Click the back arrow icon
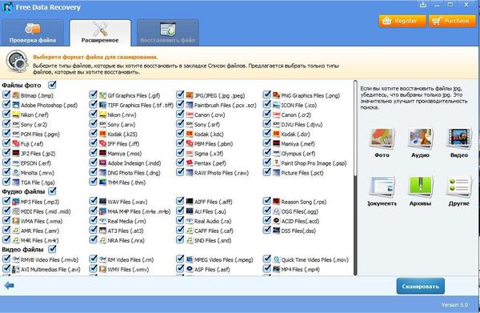The height and width of the screenshot is (313, 480). (9, 286)
